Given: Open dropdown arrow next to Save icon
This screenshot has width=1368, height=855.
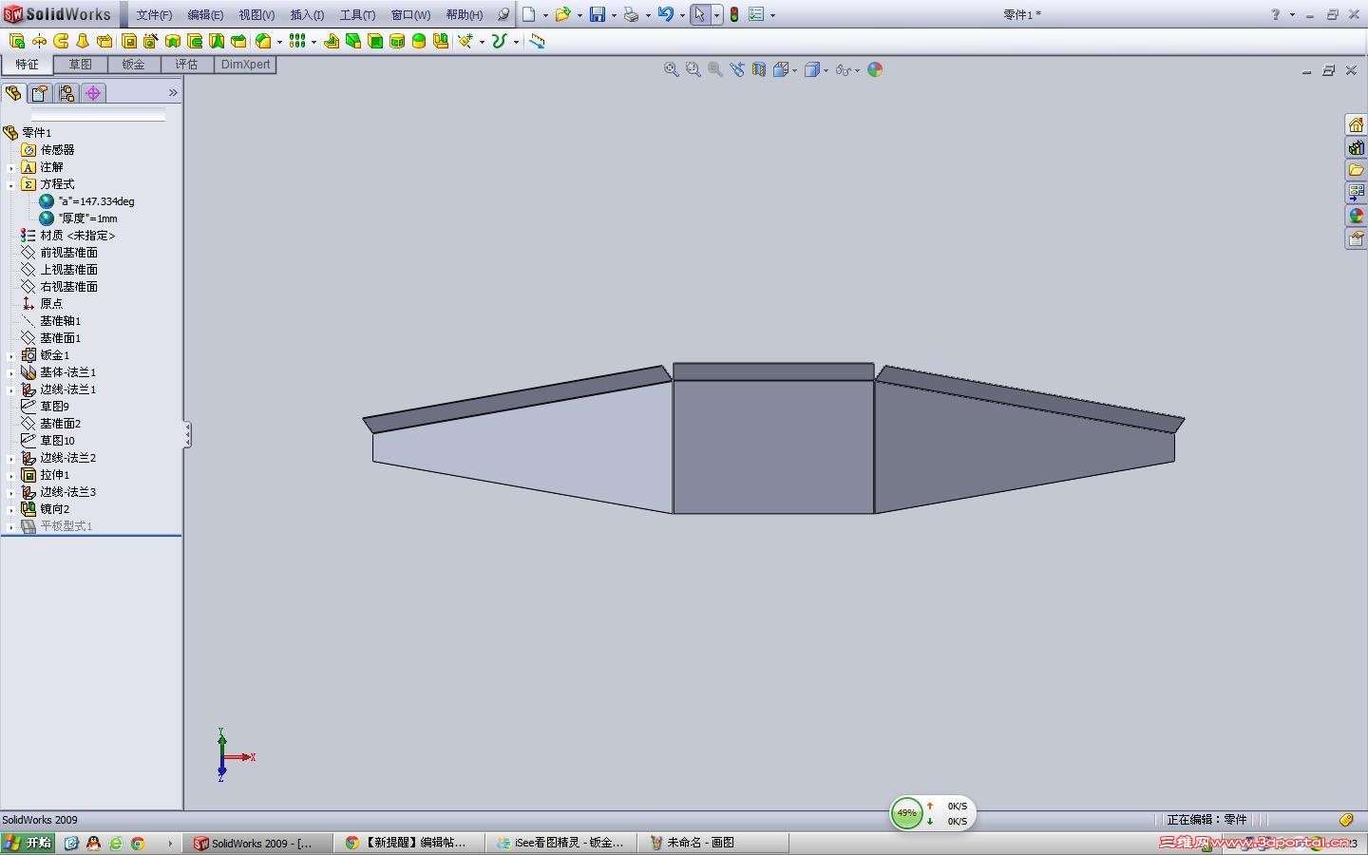Looking at the screenshot, I should pyautogui.click(x=614, y=15).
